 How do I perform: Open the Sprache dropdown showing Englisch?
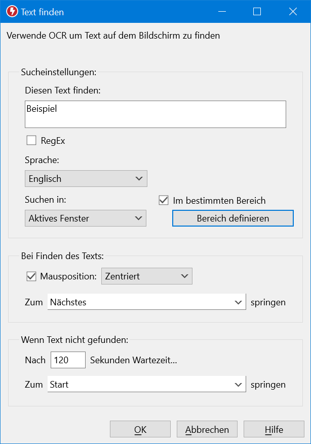coord(86,179)
